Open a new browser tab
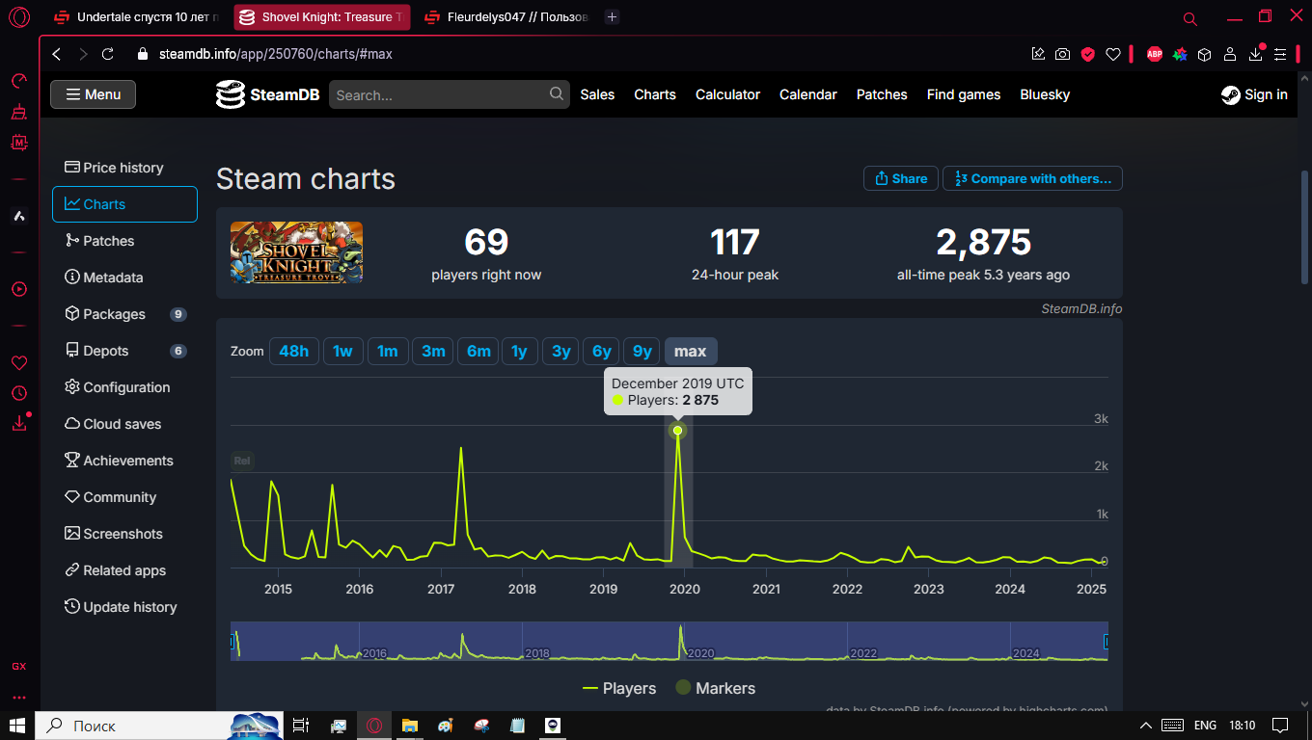Screen dimensions: 1312x740 click(x=612, y=17)
